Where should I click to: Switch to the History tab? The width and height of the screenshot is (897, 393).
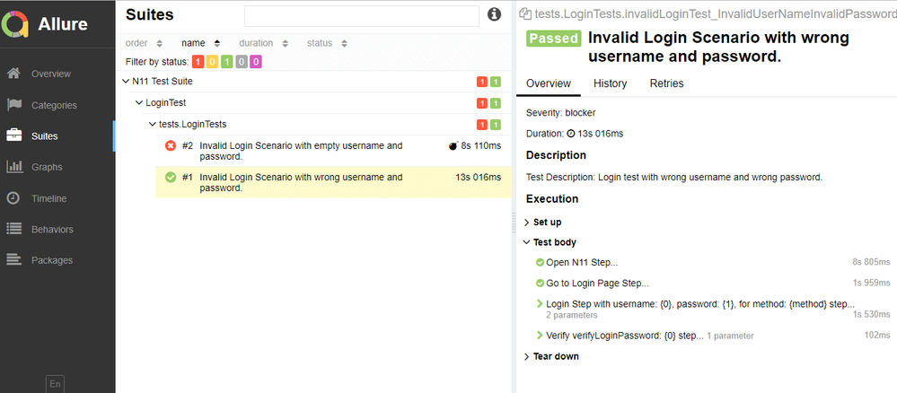tap(610, 83)
